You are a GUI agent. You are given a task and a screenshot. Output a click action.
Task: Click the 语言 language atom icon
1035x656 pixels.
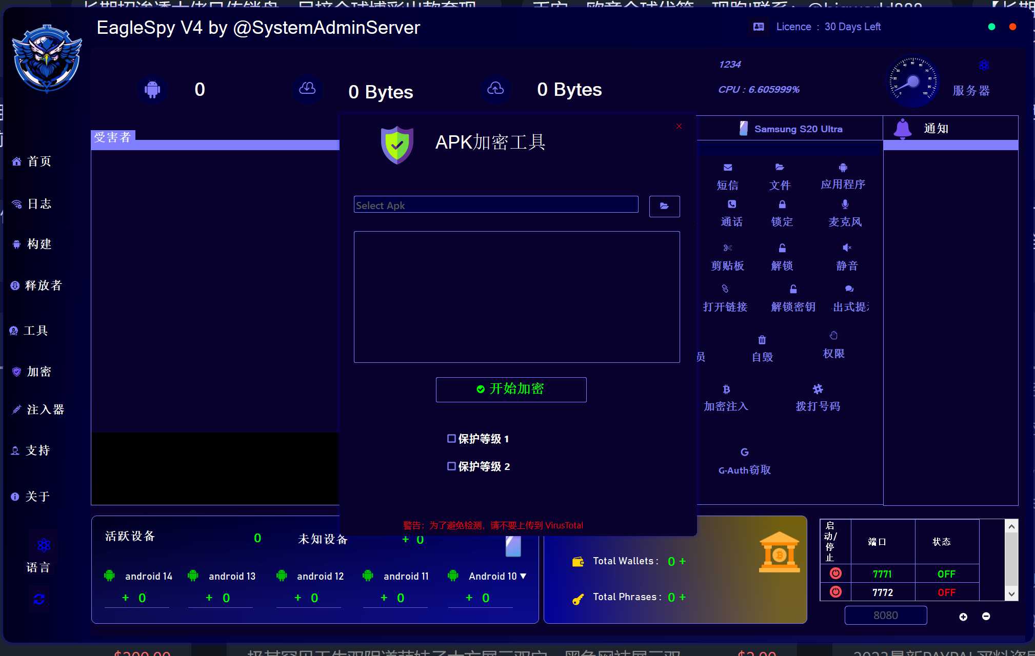click(44, 545)
